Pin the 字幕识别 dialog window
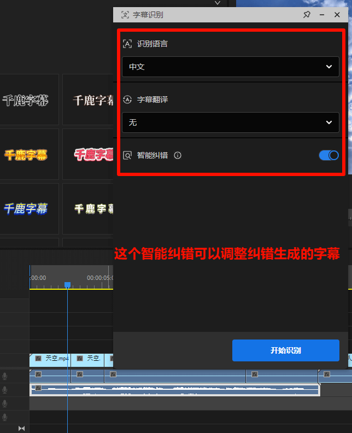 [x=307, y=15]
